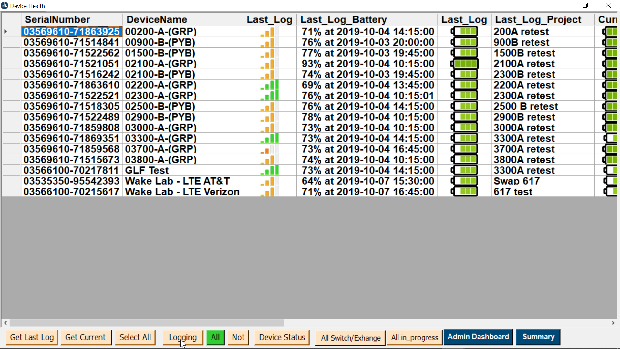Toggle the green All filter button
620x349 pixels.
[215, 337]
